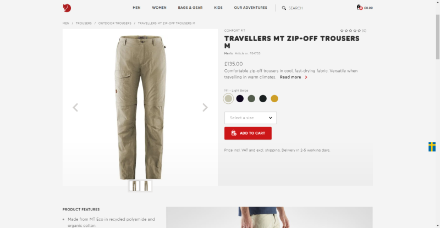Show the next product image arrow
440x228 pixels.
point(205,107)
